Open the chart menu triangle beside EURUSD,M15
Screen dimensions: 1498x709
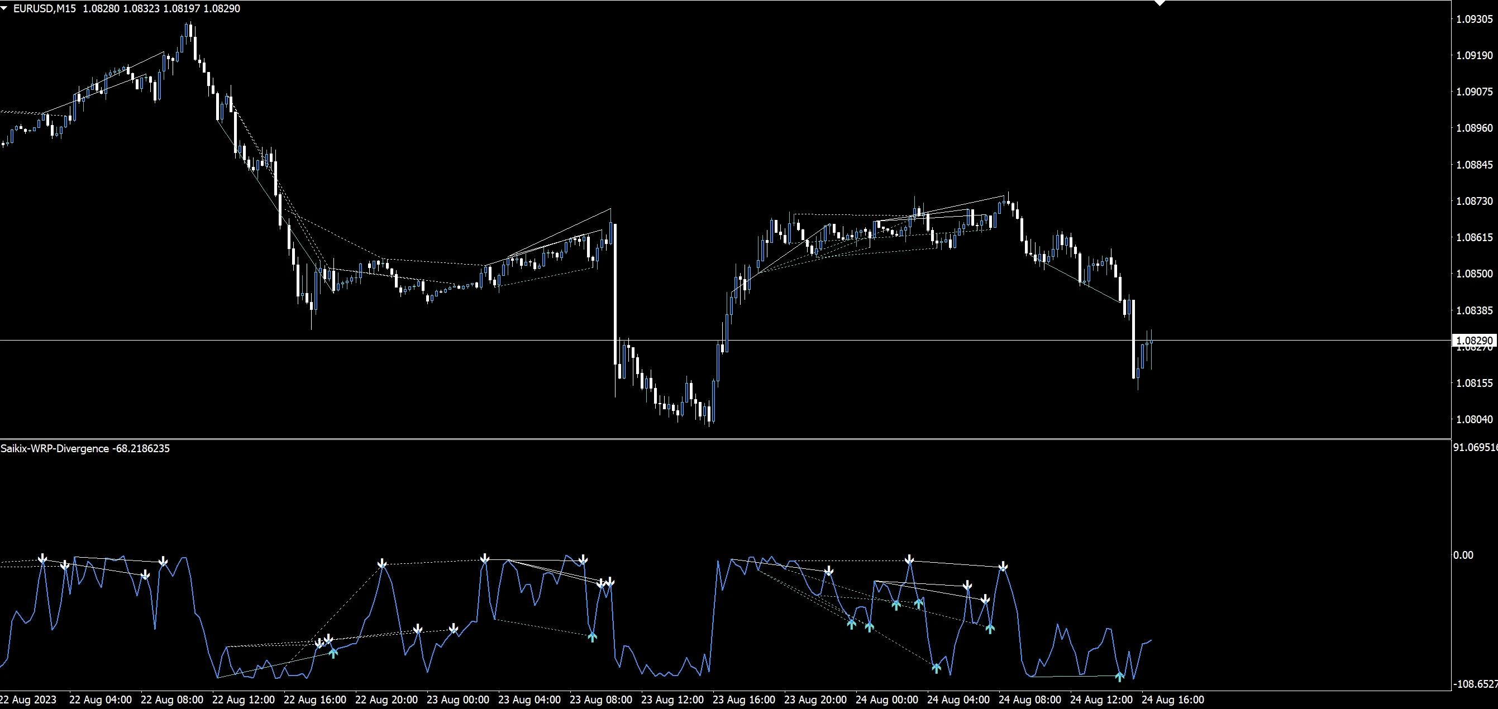pos(4,8)
